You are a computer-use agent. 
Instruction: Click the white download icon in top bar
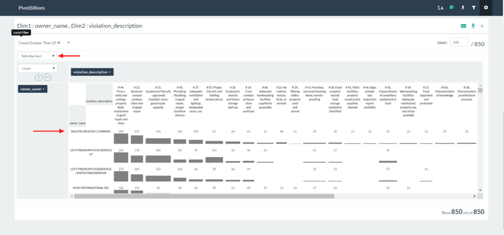[463, 7]
